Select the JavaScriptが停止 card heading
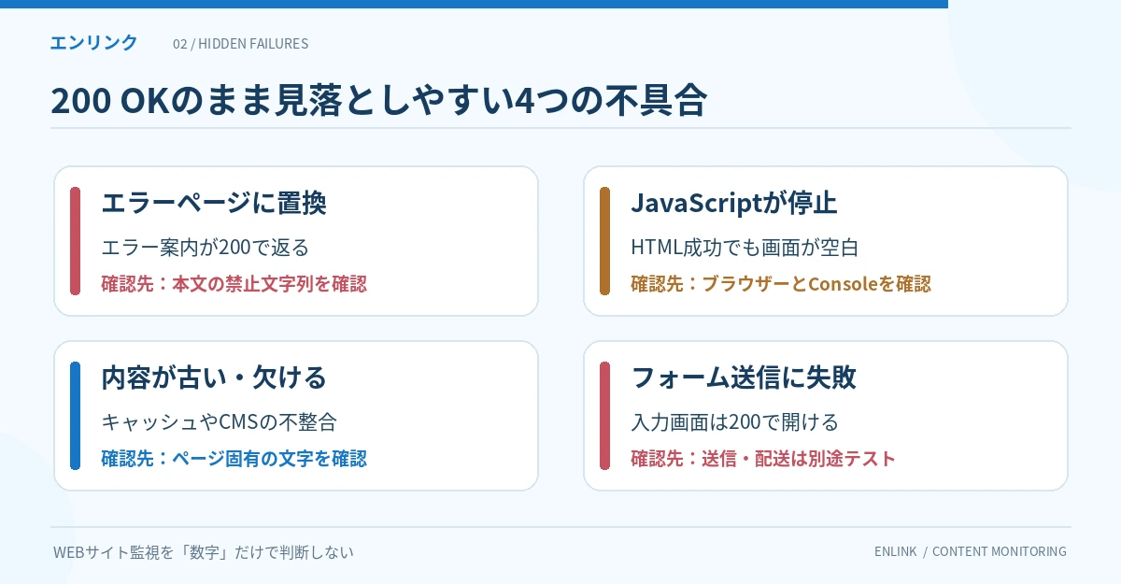This screenshot has width=1121, height=584. click(x=733, y=202)
